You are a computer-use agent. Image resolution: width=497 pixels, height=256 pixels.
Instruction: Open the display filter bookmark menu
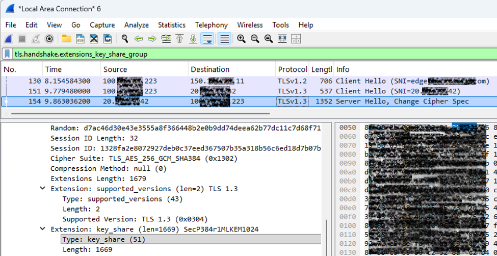point(7,54)
